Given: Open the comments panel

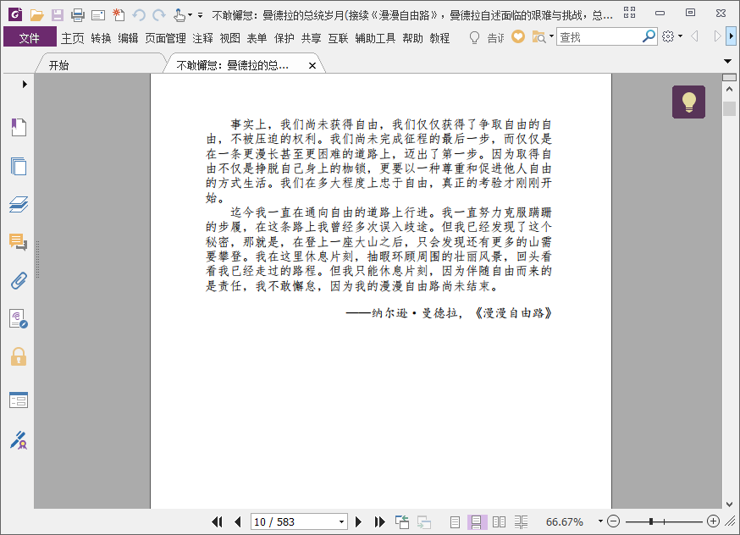Looking at the screenshot, I should click(x=19, y=242).
